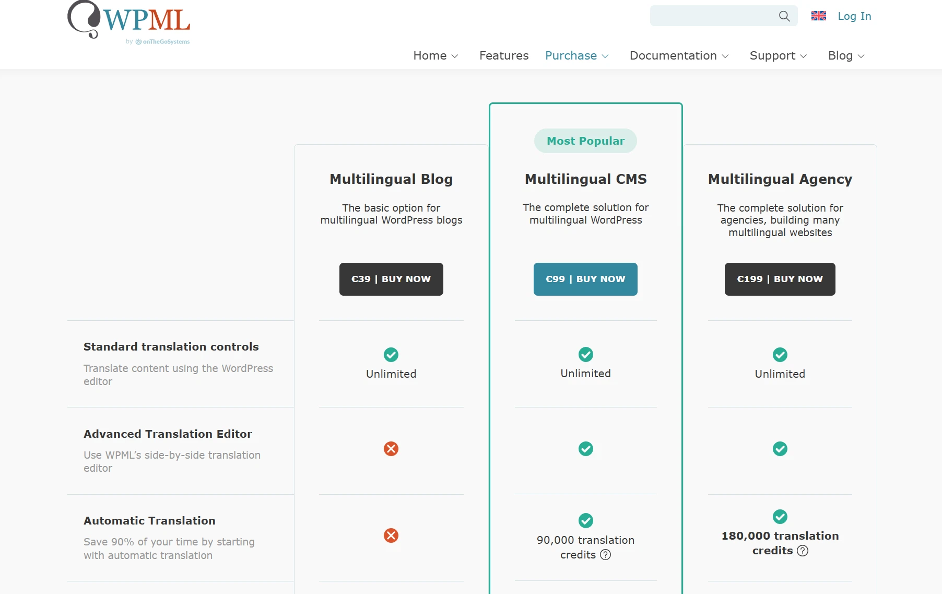Click Agency plan's Advanced Translation Editor checkmark
This screenshot has width=942, height=594.
coord(780,449)
